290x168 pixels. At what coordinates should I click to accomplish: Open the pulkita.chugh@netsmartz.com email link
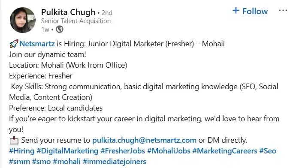(x=144, y=140)
